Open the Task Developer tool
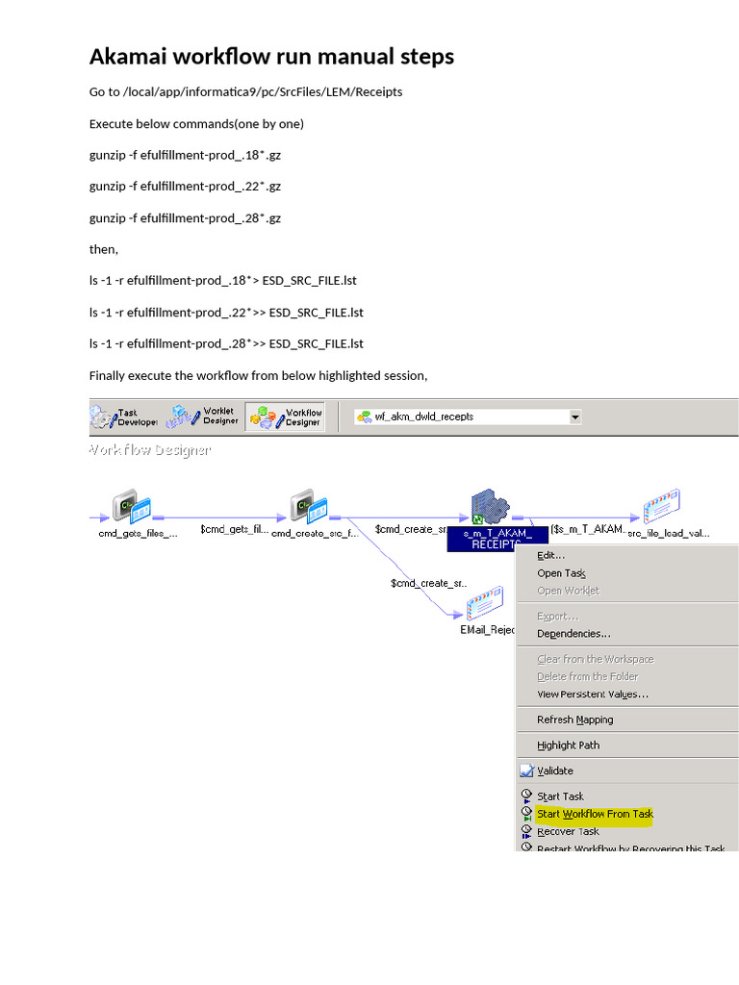739x985 pixels. point(124,417)
